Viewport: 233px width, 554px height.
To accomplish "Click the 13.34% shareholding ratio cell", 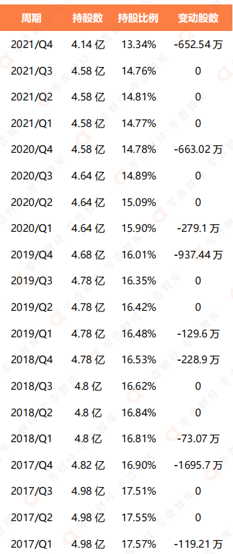I will coord(139,45).
